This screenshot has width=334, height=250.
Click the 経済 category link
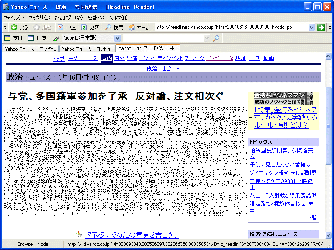(132, 58)
